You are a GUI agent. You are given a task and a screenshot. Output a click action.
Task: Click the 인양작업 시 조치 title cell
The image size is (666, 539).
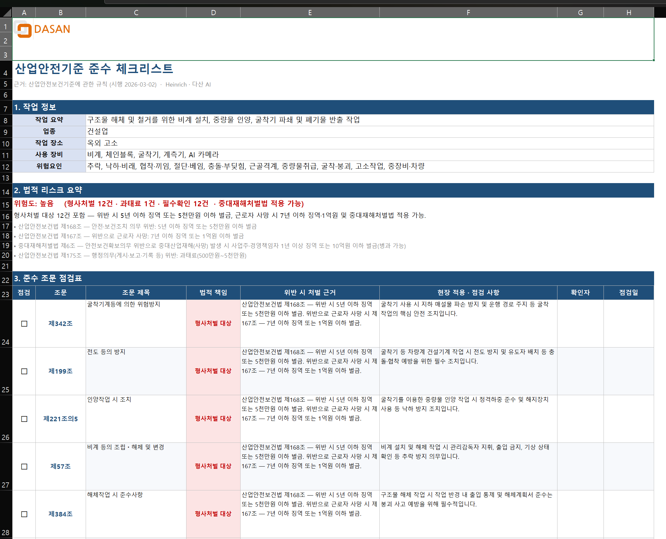tap(136, 419)
